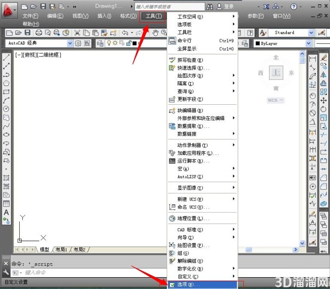Select the Rotate tool in modify toolbar
330x289 pixels.
(x=324, y=109)
